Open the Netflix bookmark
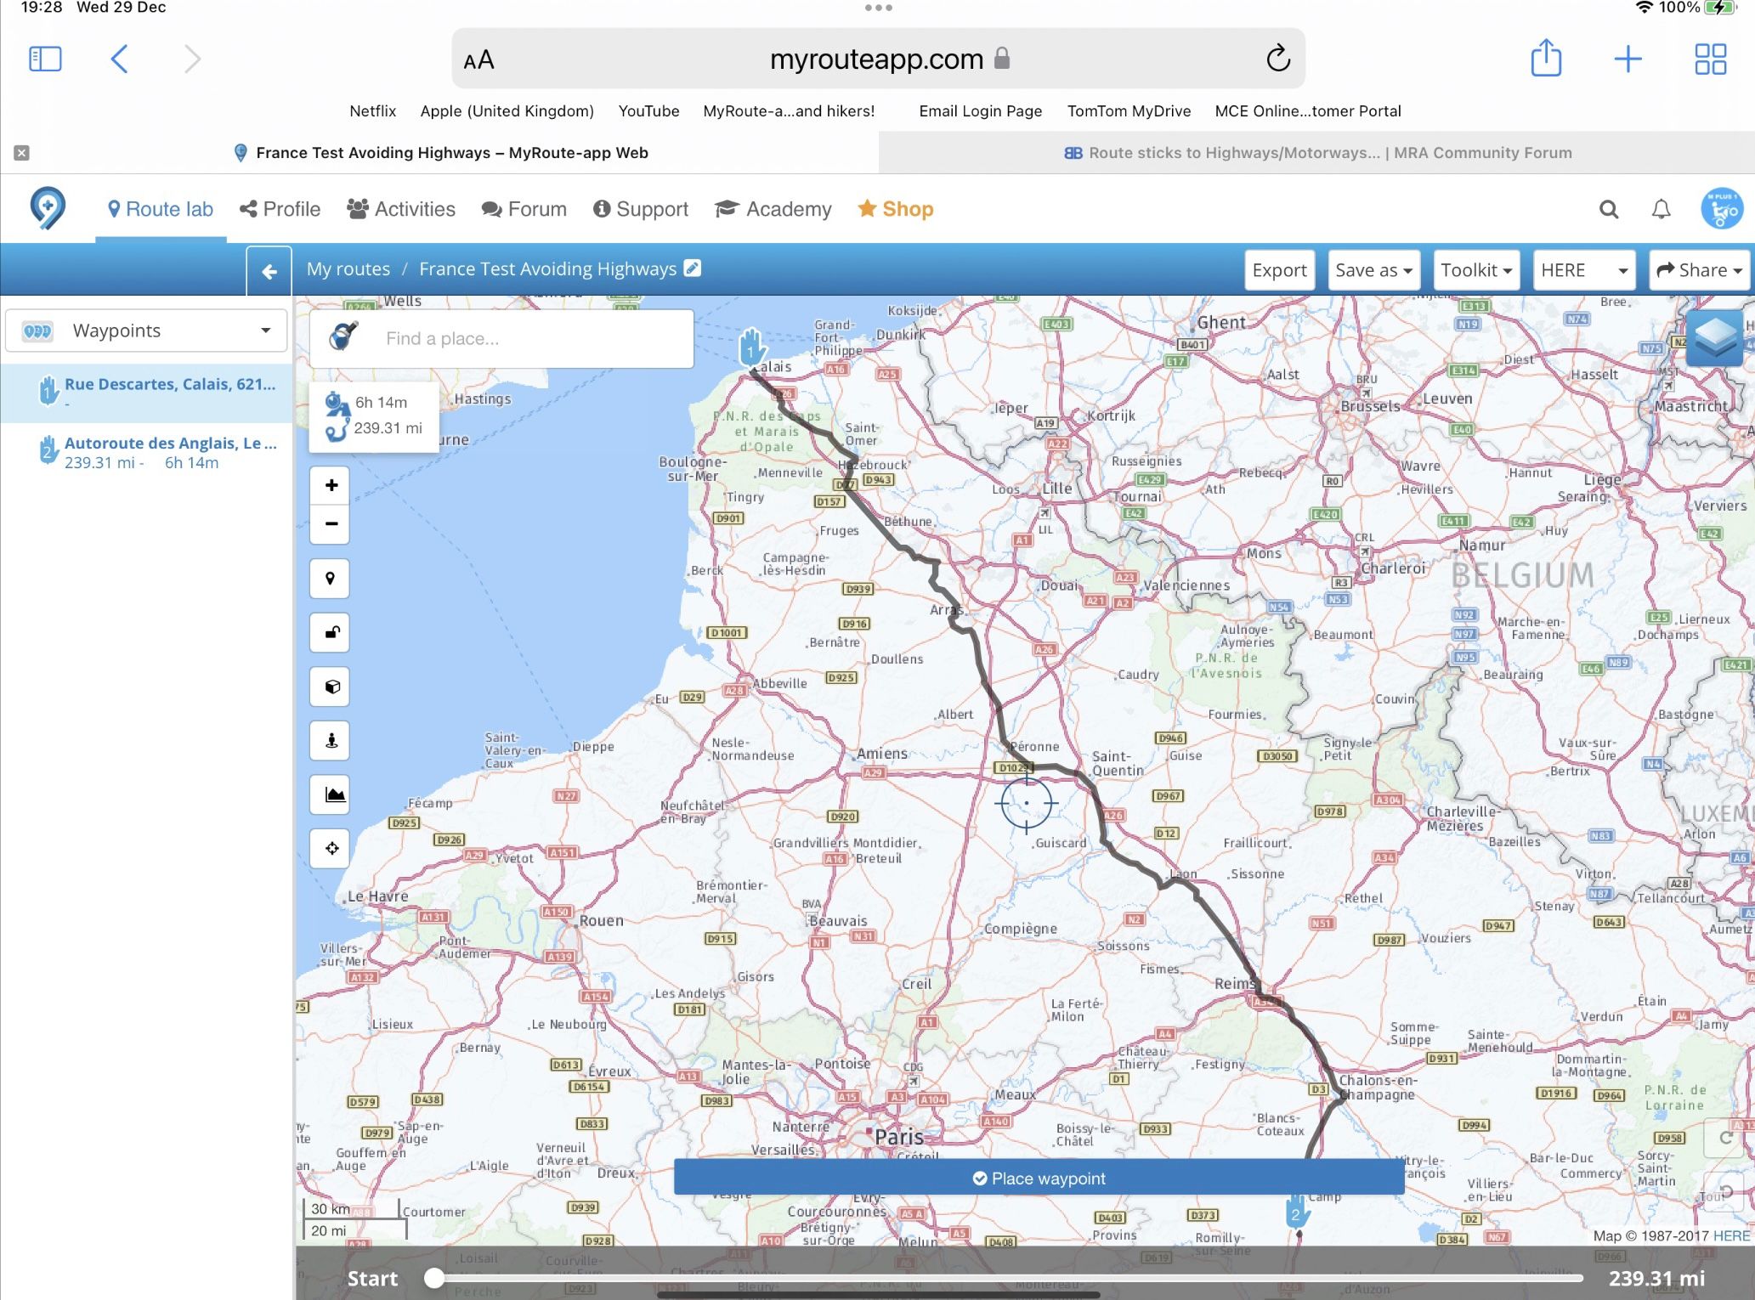Viewport: 1755px width, 1300px height. 372,111
